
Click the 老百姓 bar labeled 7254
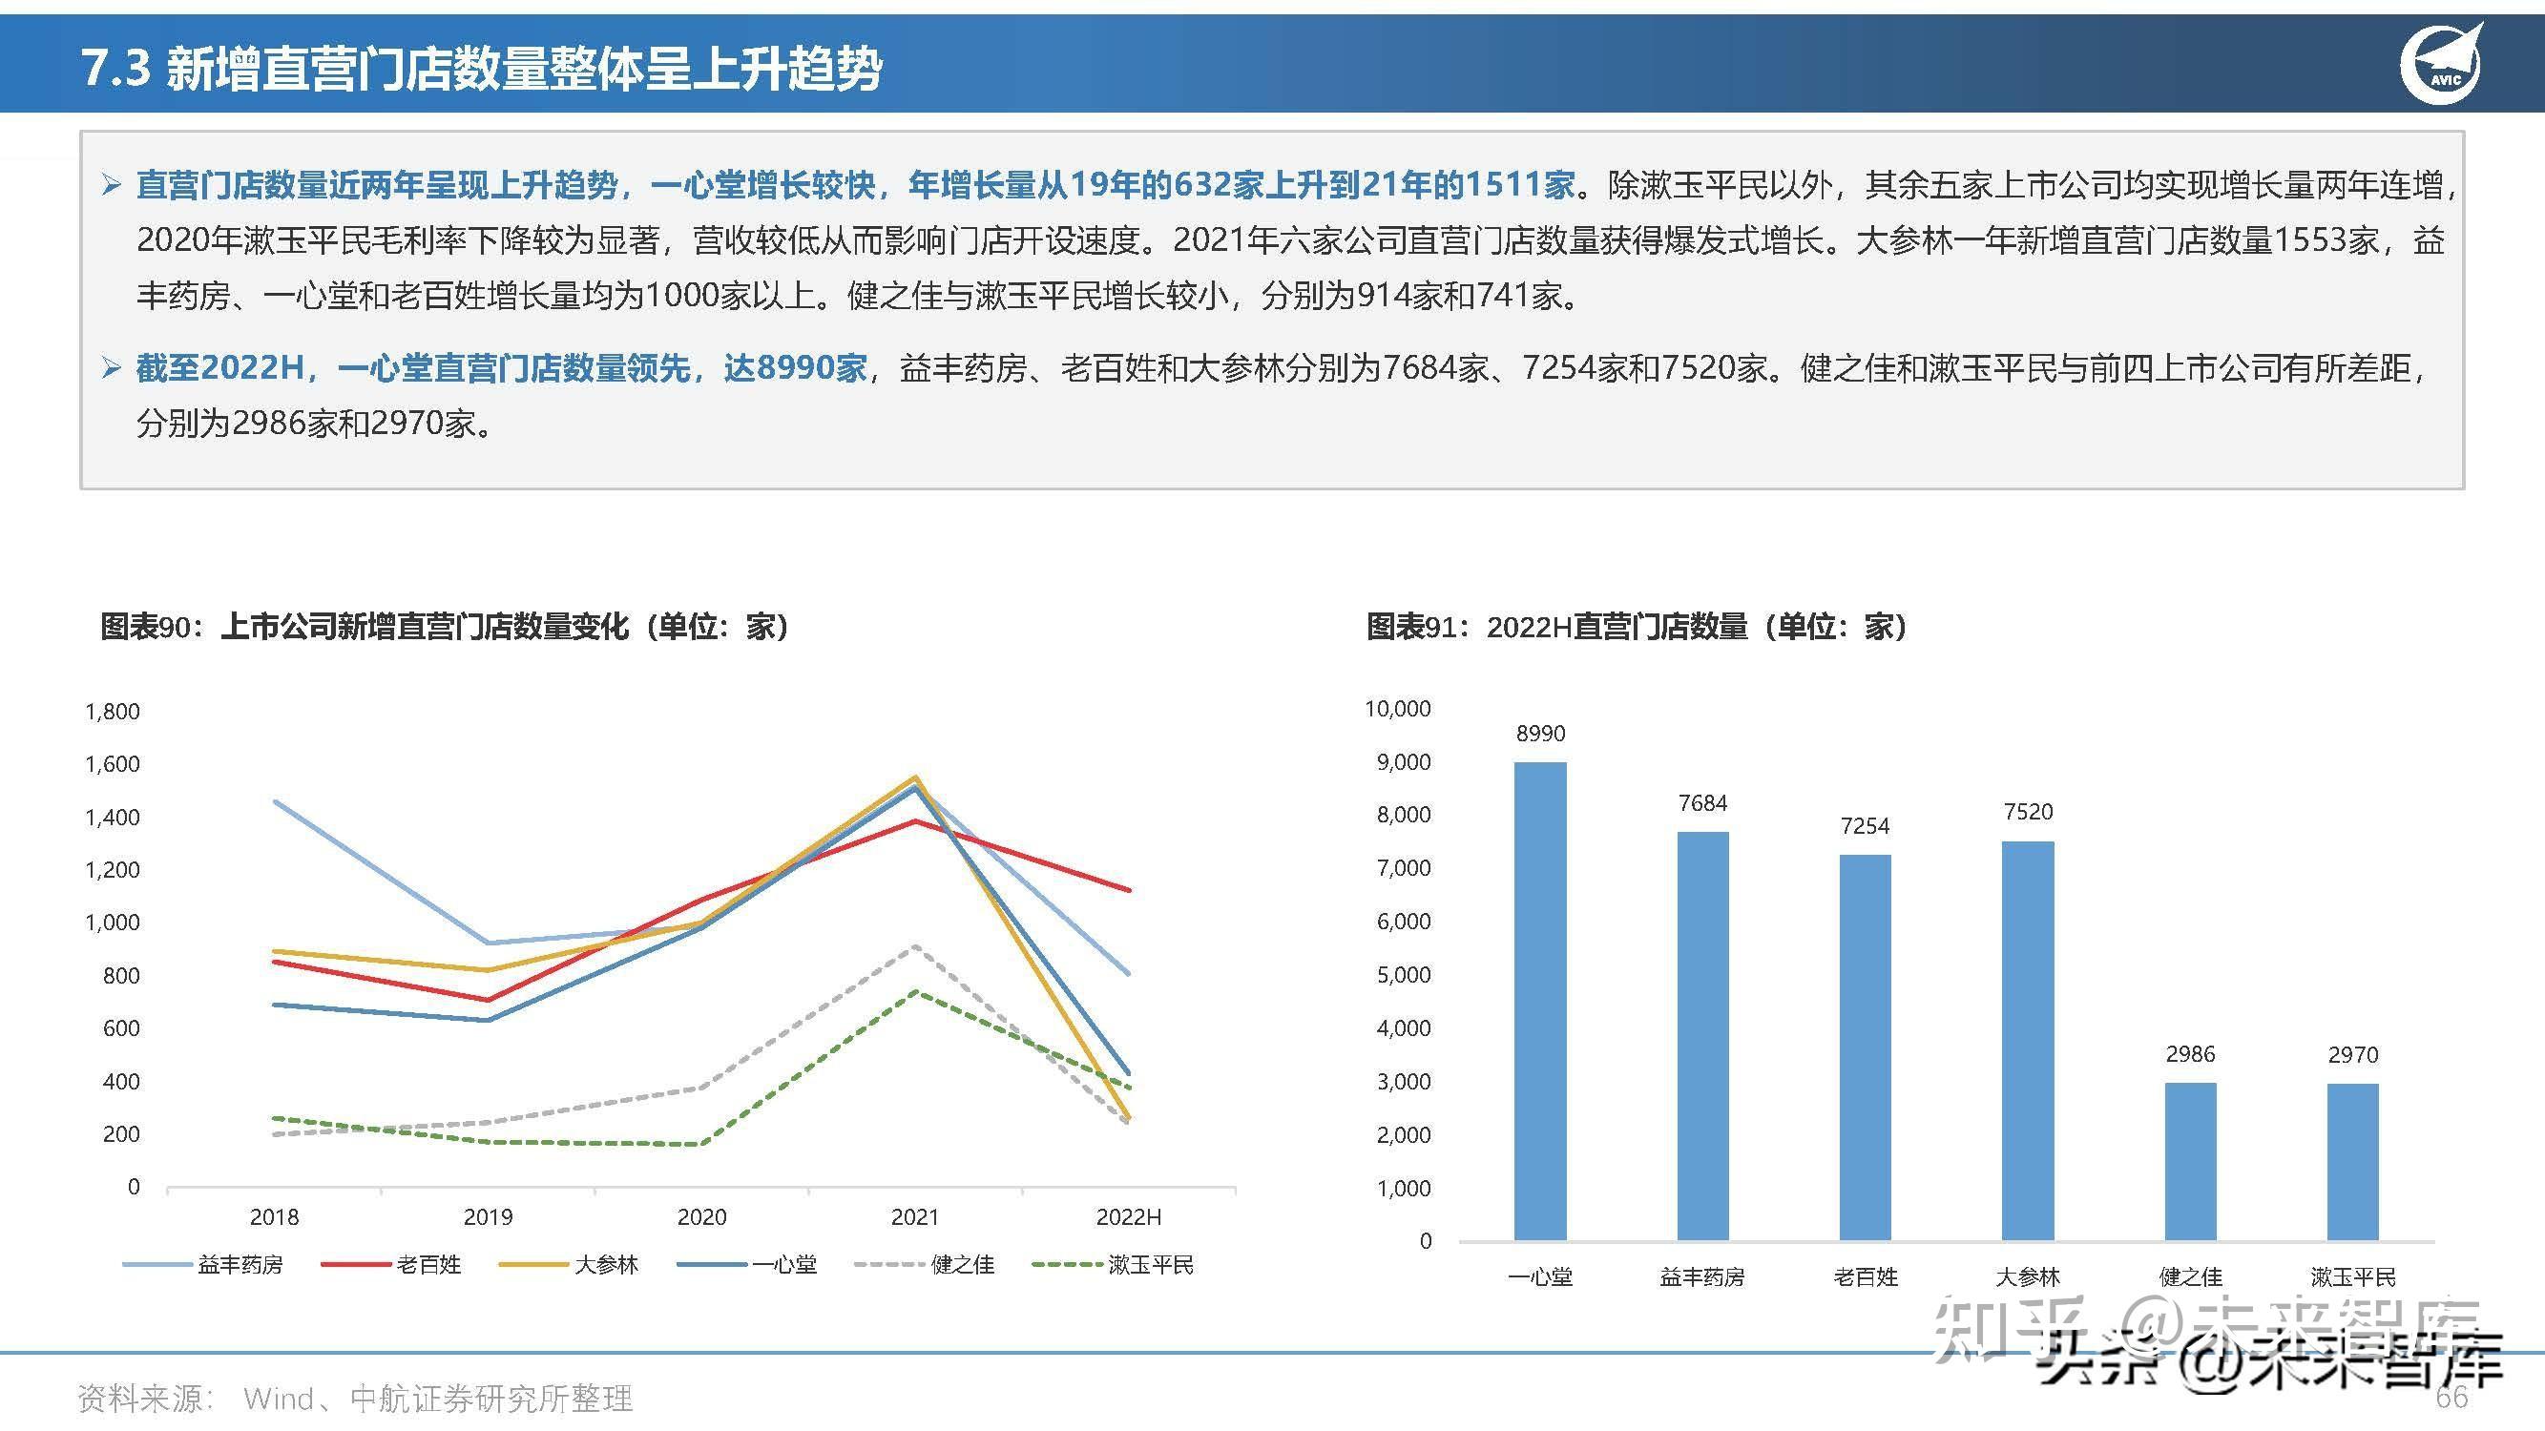point(1866,1047)
